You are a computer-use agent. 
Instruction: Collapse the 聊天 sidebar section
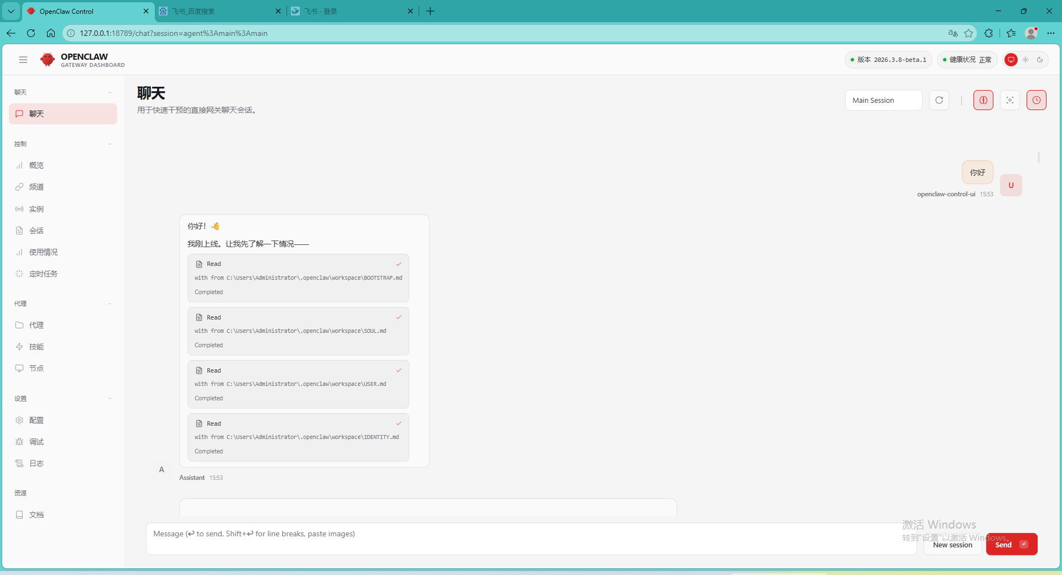tap(63, 92)
